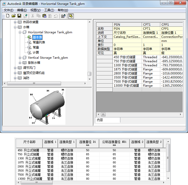
Task: Expand the 膨胀水箱 tree node
Action: click(20, 63)
